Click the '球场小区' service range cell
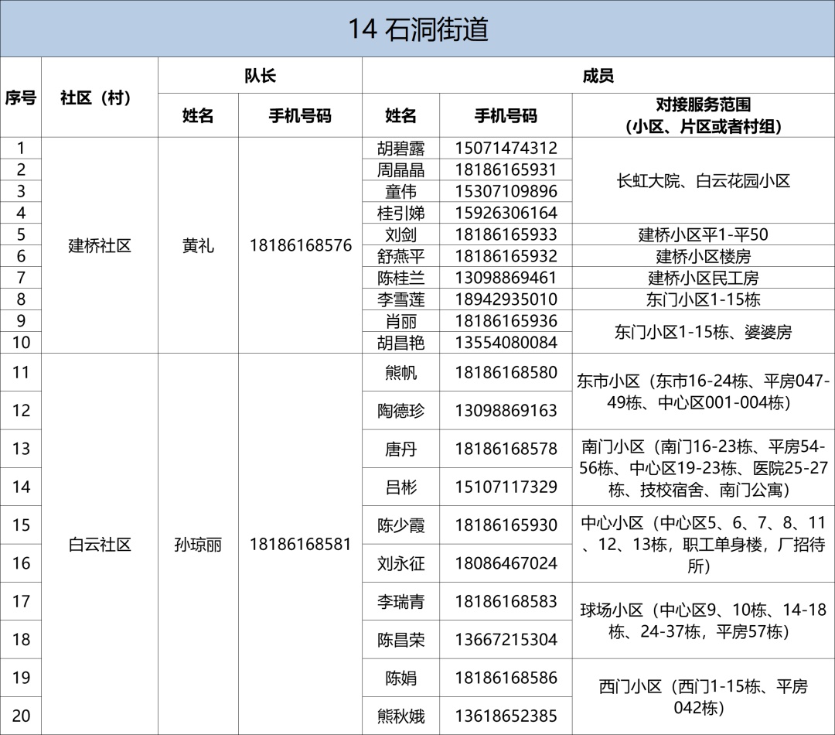The height and width of the screenshot is (735, 835). (x=703, y=620)
